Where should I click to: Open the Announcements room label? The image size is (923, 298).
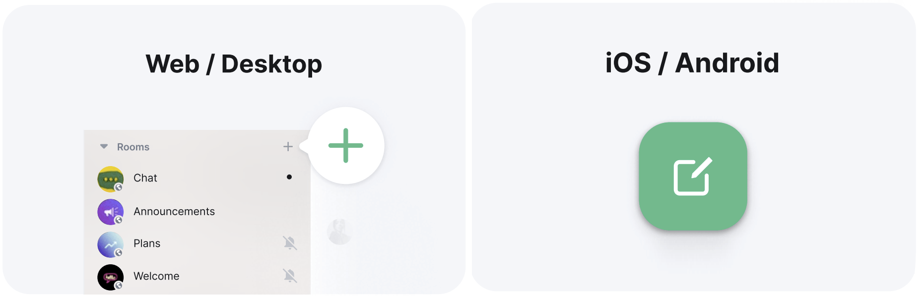pyautogui.click(x=174, y=212)
